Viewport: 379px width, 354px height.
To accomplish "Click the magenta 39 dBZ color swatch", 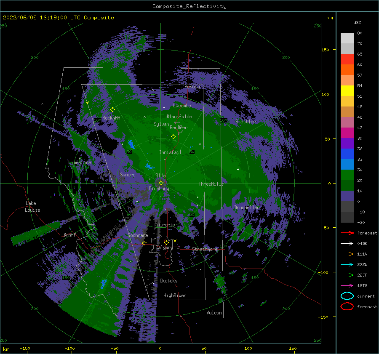I will [347, 133].
